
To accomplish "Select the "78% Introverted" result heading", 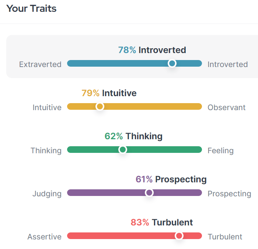I will 152,50.
